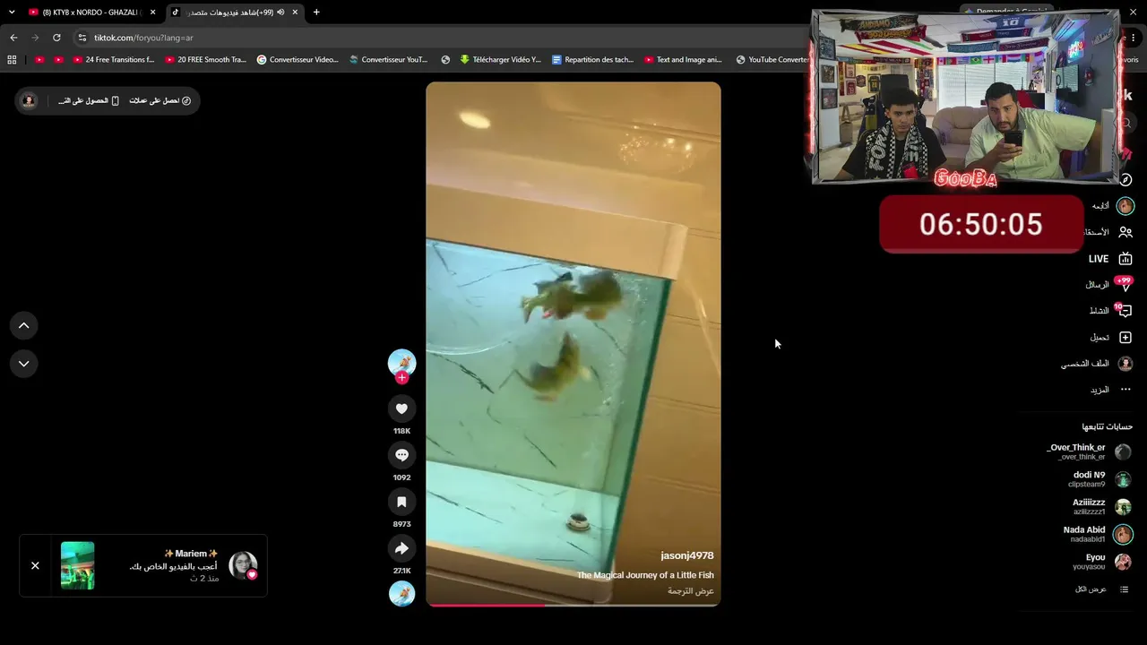The image size is (1147, 645).
Task: Open the friends (الأصدقاء) people icon
Action: pos(1125,232)
